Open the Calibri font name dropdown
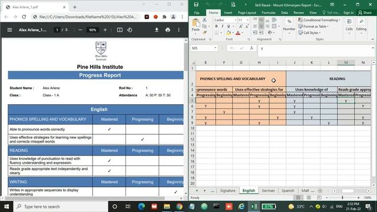Screen dimensions: 377x212 point(236,20)
